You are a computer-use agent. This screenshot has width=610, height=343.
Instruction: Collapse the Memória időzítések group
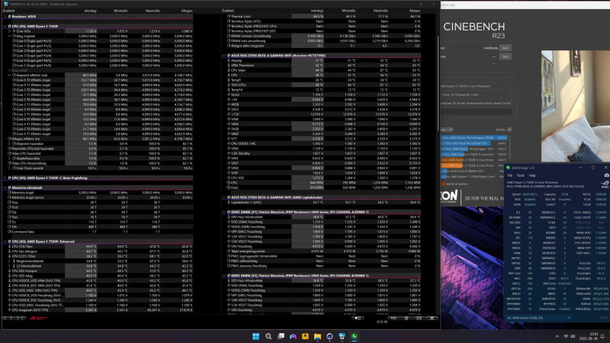point(5,188)
